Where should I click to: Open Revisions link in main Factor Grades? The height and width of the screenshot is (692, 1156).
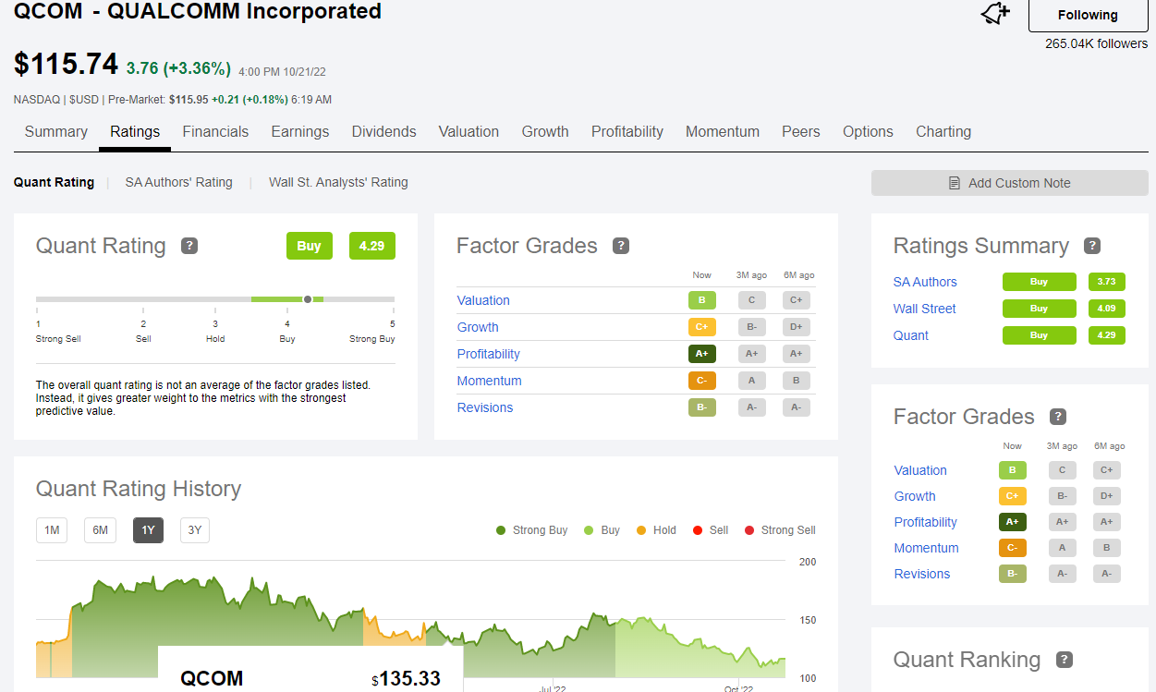[485, 407]
